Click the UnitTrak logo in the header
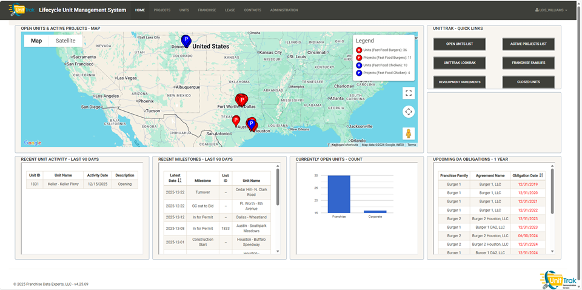Viewport: 582px width, 290px height. [x=21, y=10]
